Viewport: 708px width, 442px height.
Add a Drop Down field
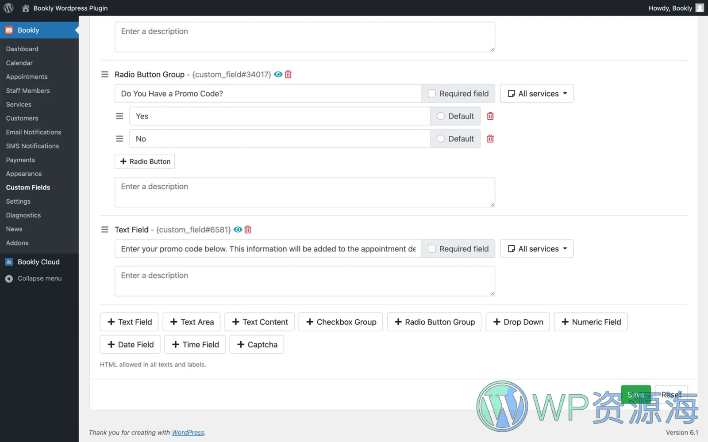pos(518,322)
